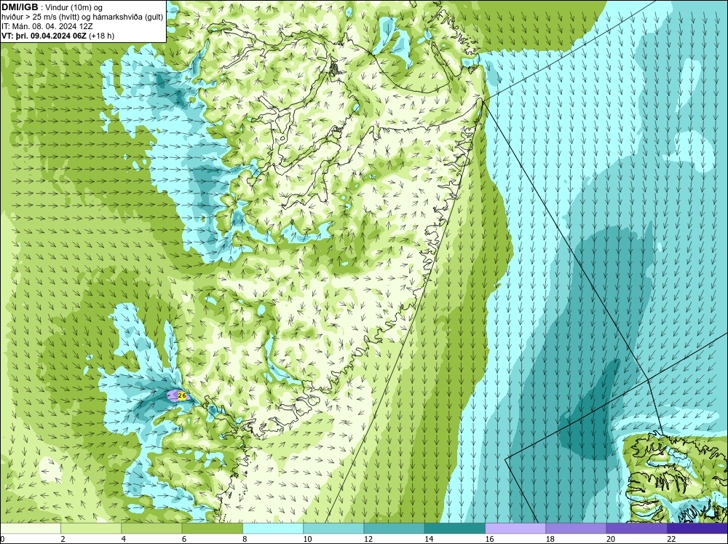Select the dark purple swatch above 22
728x544 pixels.
coord(697,529)
